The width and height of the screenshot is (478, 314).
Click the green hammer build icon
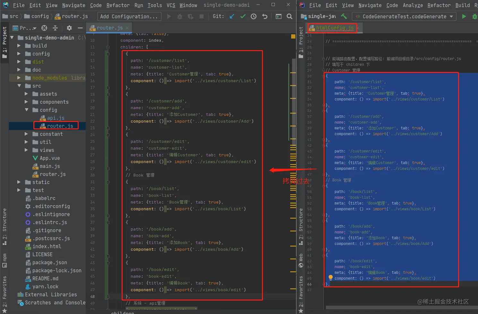click(x=344, y=16)
